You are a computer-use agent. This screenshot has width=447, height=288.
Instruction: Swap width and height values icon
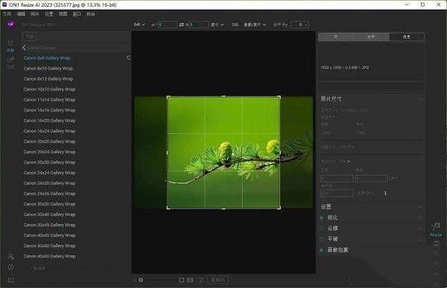(x=182, y=25)
